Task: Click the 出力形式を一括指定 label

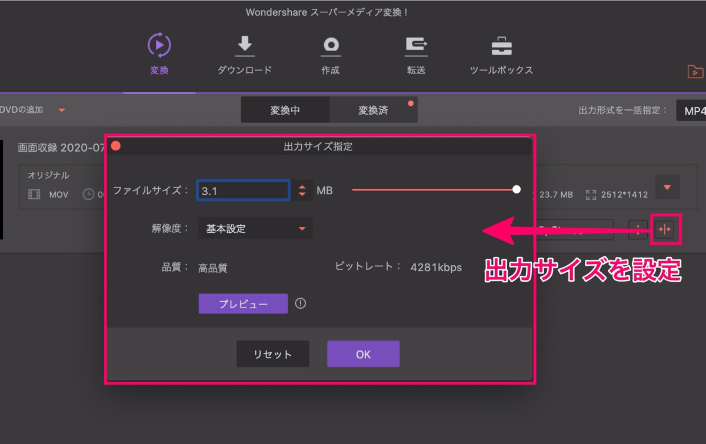Action: pos(623,110)
